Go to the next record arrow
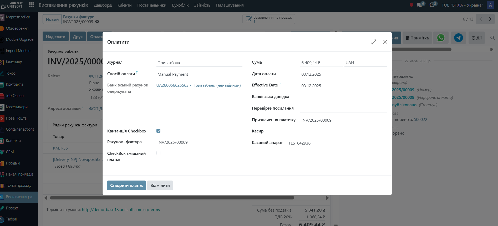The width and height of the screenshot is (498, 226). point(490,19)
